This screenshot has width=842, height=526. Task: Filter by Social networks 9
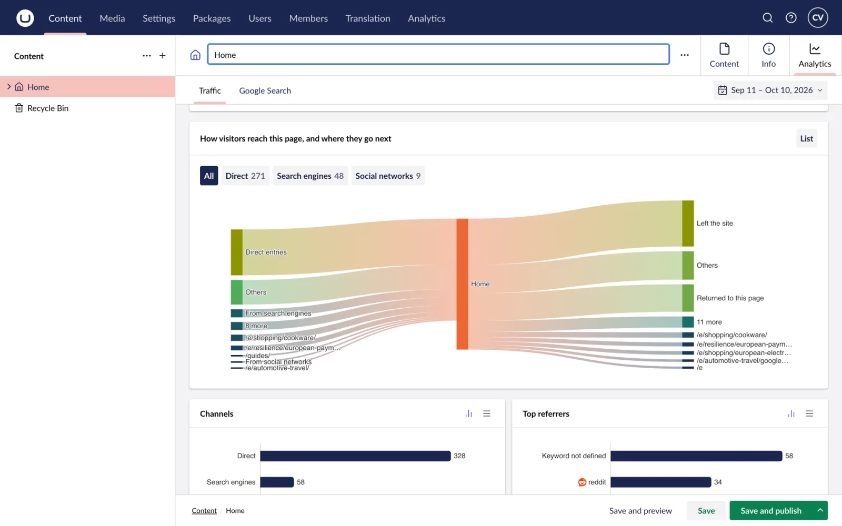coord(388,176)
